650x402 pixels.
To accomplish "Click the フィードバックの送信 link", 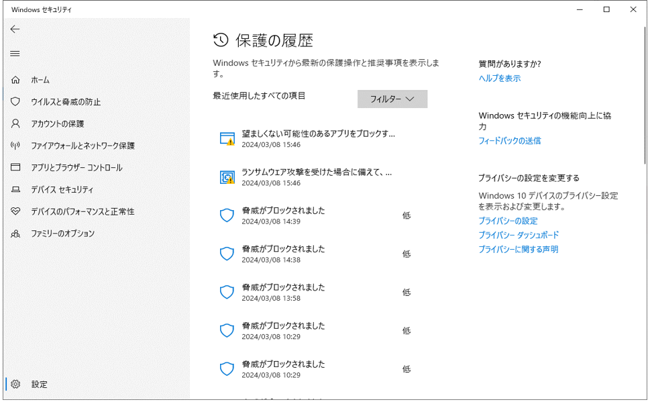I will (x=510, y=141).
